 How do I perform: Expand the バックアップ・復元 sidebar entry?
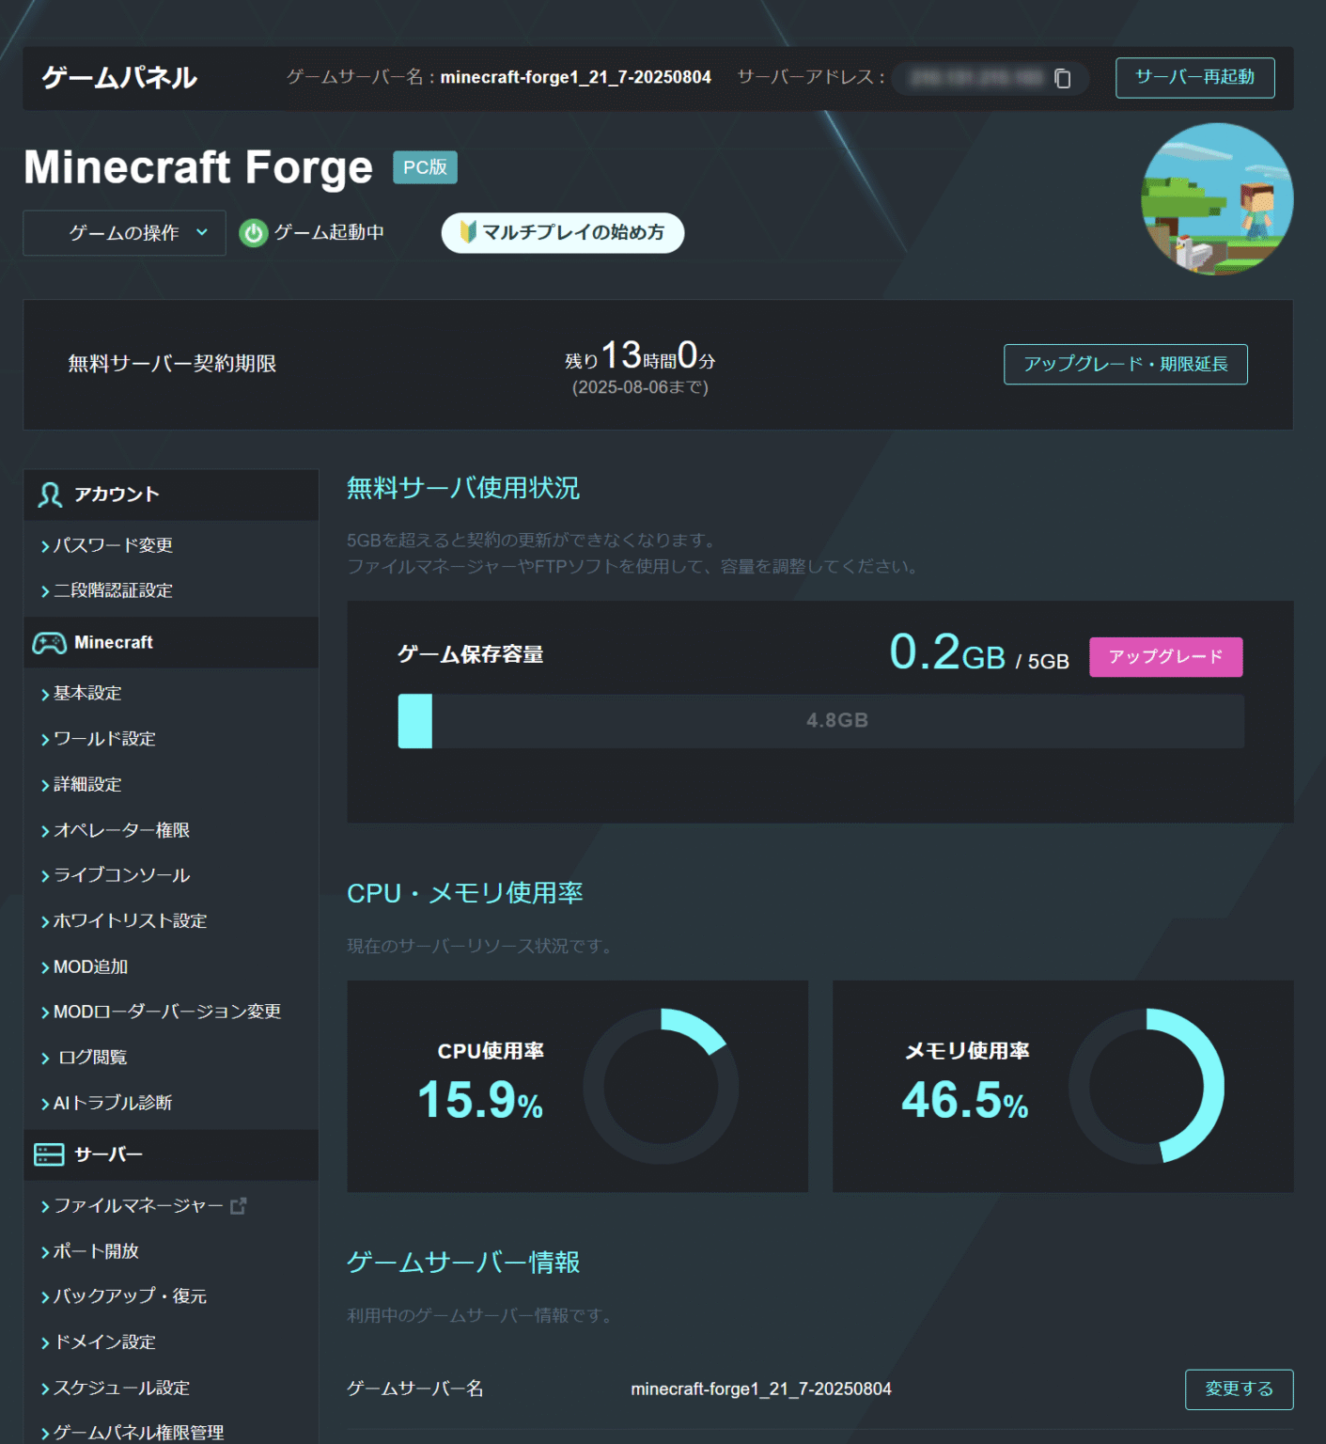coord(127,1295)
